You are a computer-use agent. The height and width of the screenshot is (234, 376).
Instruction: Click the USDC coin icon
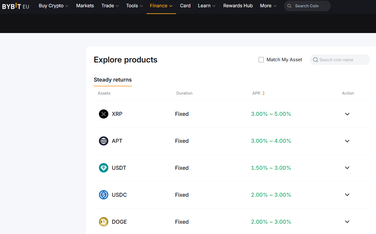103,195
